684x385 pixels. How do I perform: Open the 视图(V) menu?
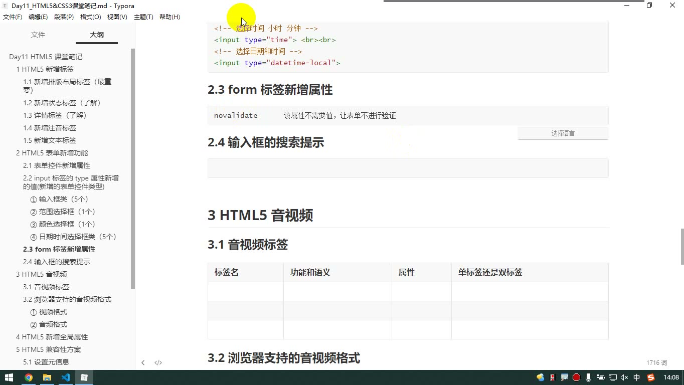[x=117, y=17]
